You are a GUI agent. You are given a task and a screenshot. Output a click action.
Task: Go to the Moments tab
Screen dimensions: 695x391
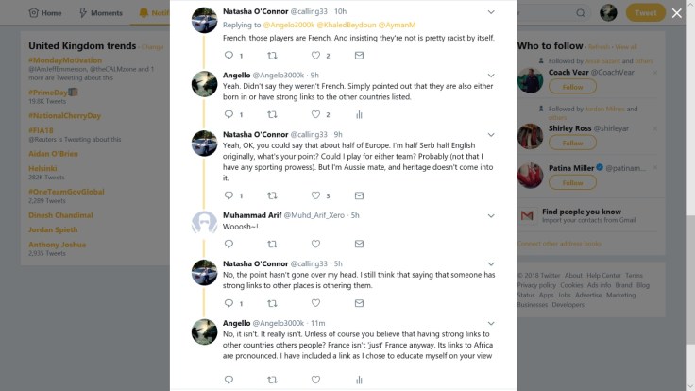click(100, 13)
